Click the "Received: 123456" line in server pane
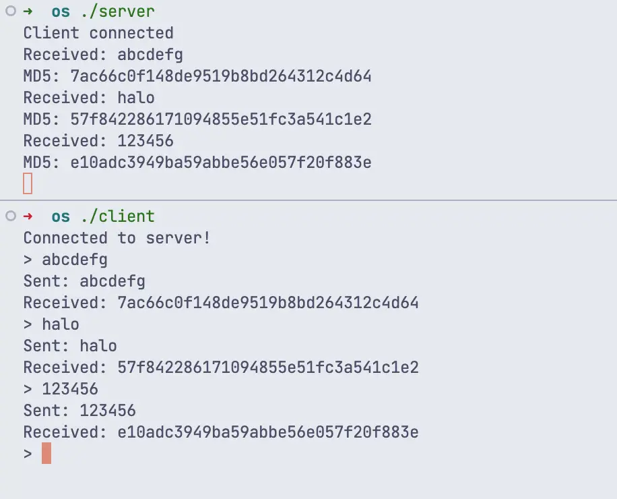This screenshot has height=499, width=617. [98, 141]
